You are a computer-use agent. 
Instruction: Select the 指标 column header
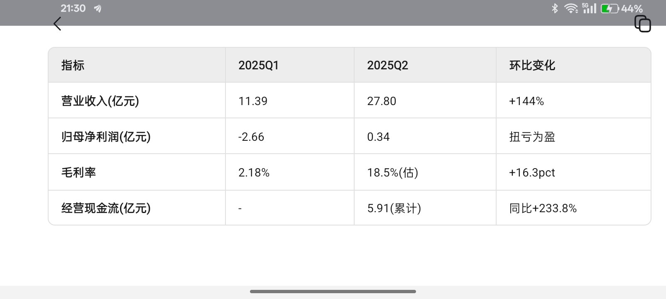[73, 65]
